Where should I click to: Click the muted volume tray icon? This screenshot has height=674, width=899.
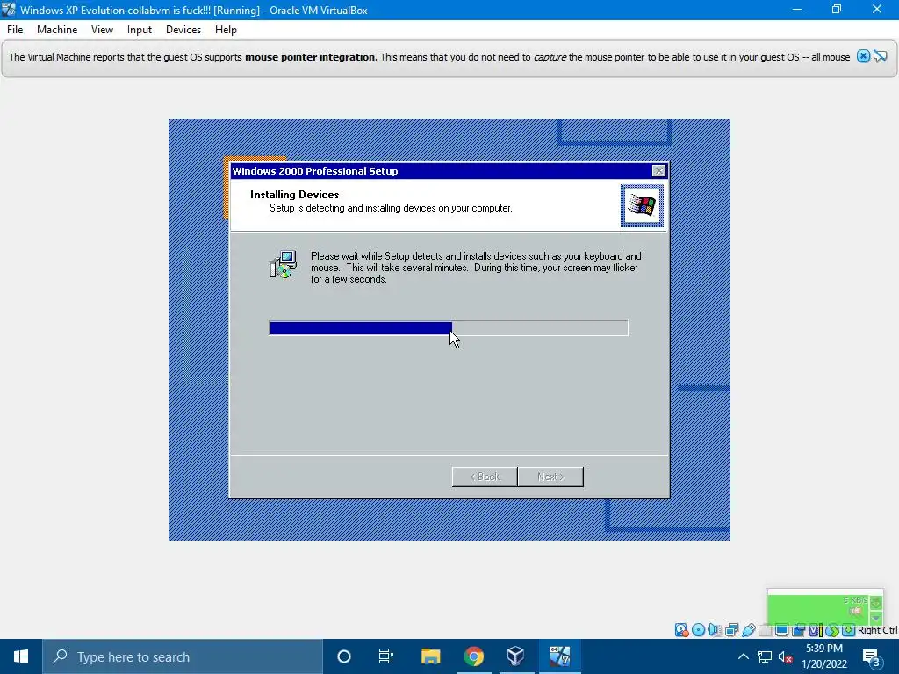point(786,656)
